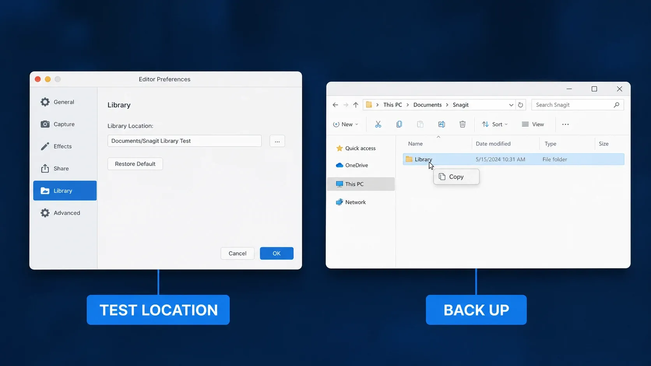The width and height of the screenshot is (651, 366).
Task: Click the Paste toolbar icon
Action: pos(420,124)
